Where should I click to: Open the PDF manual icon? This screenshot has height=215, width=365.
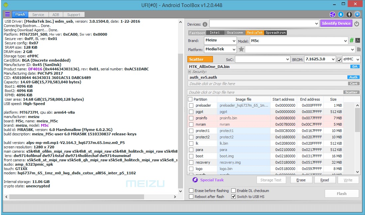[358, 40]
